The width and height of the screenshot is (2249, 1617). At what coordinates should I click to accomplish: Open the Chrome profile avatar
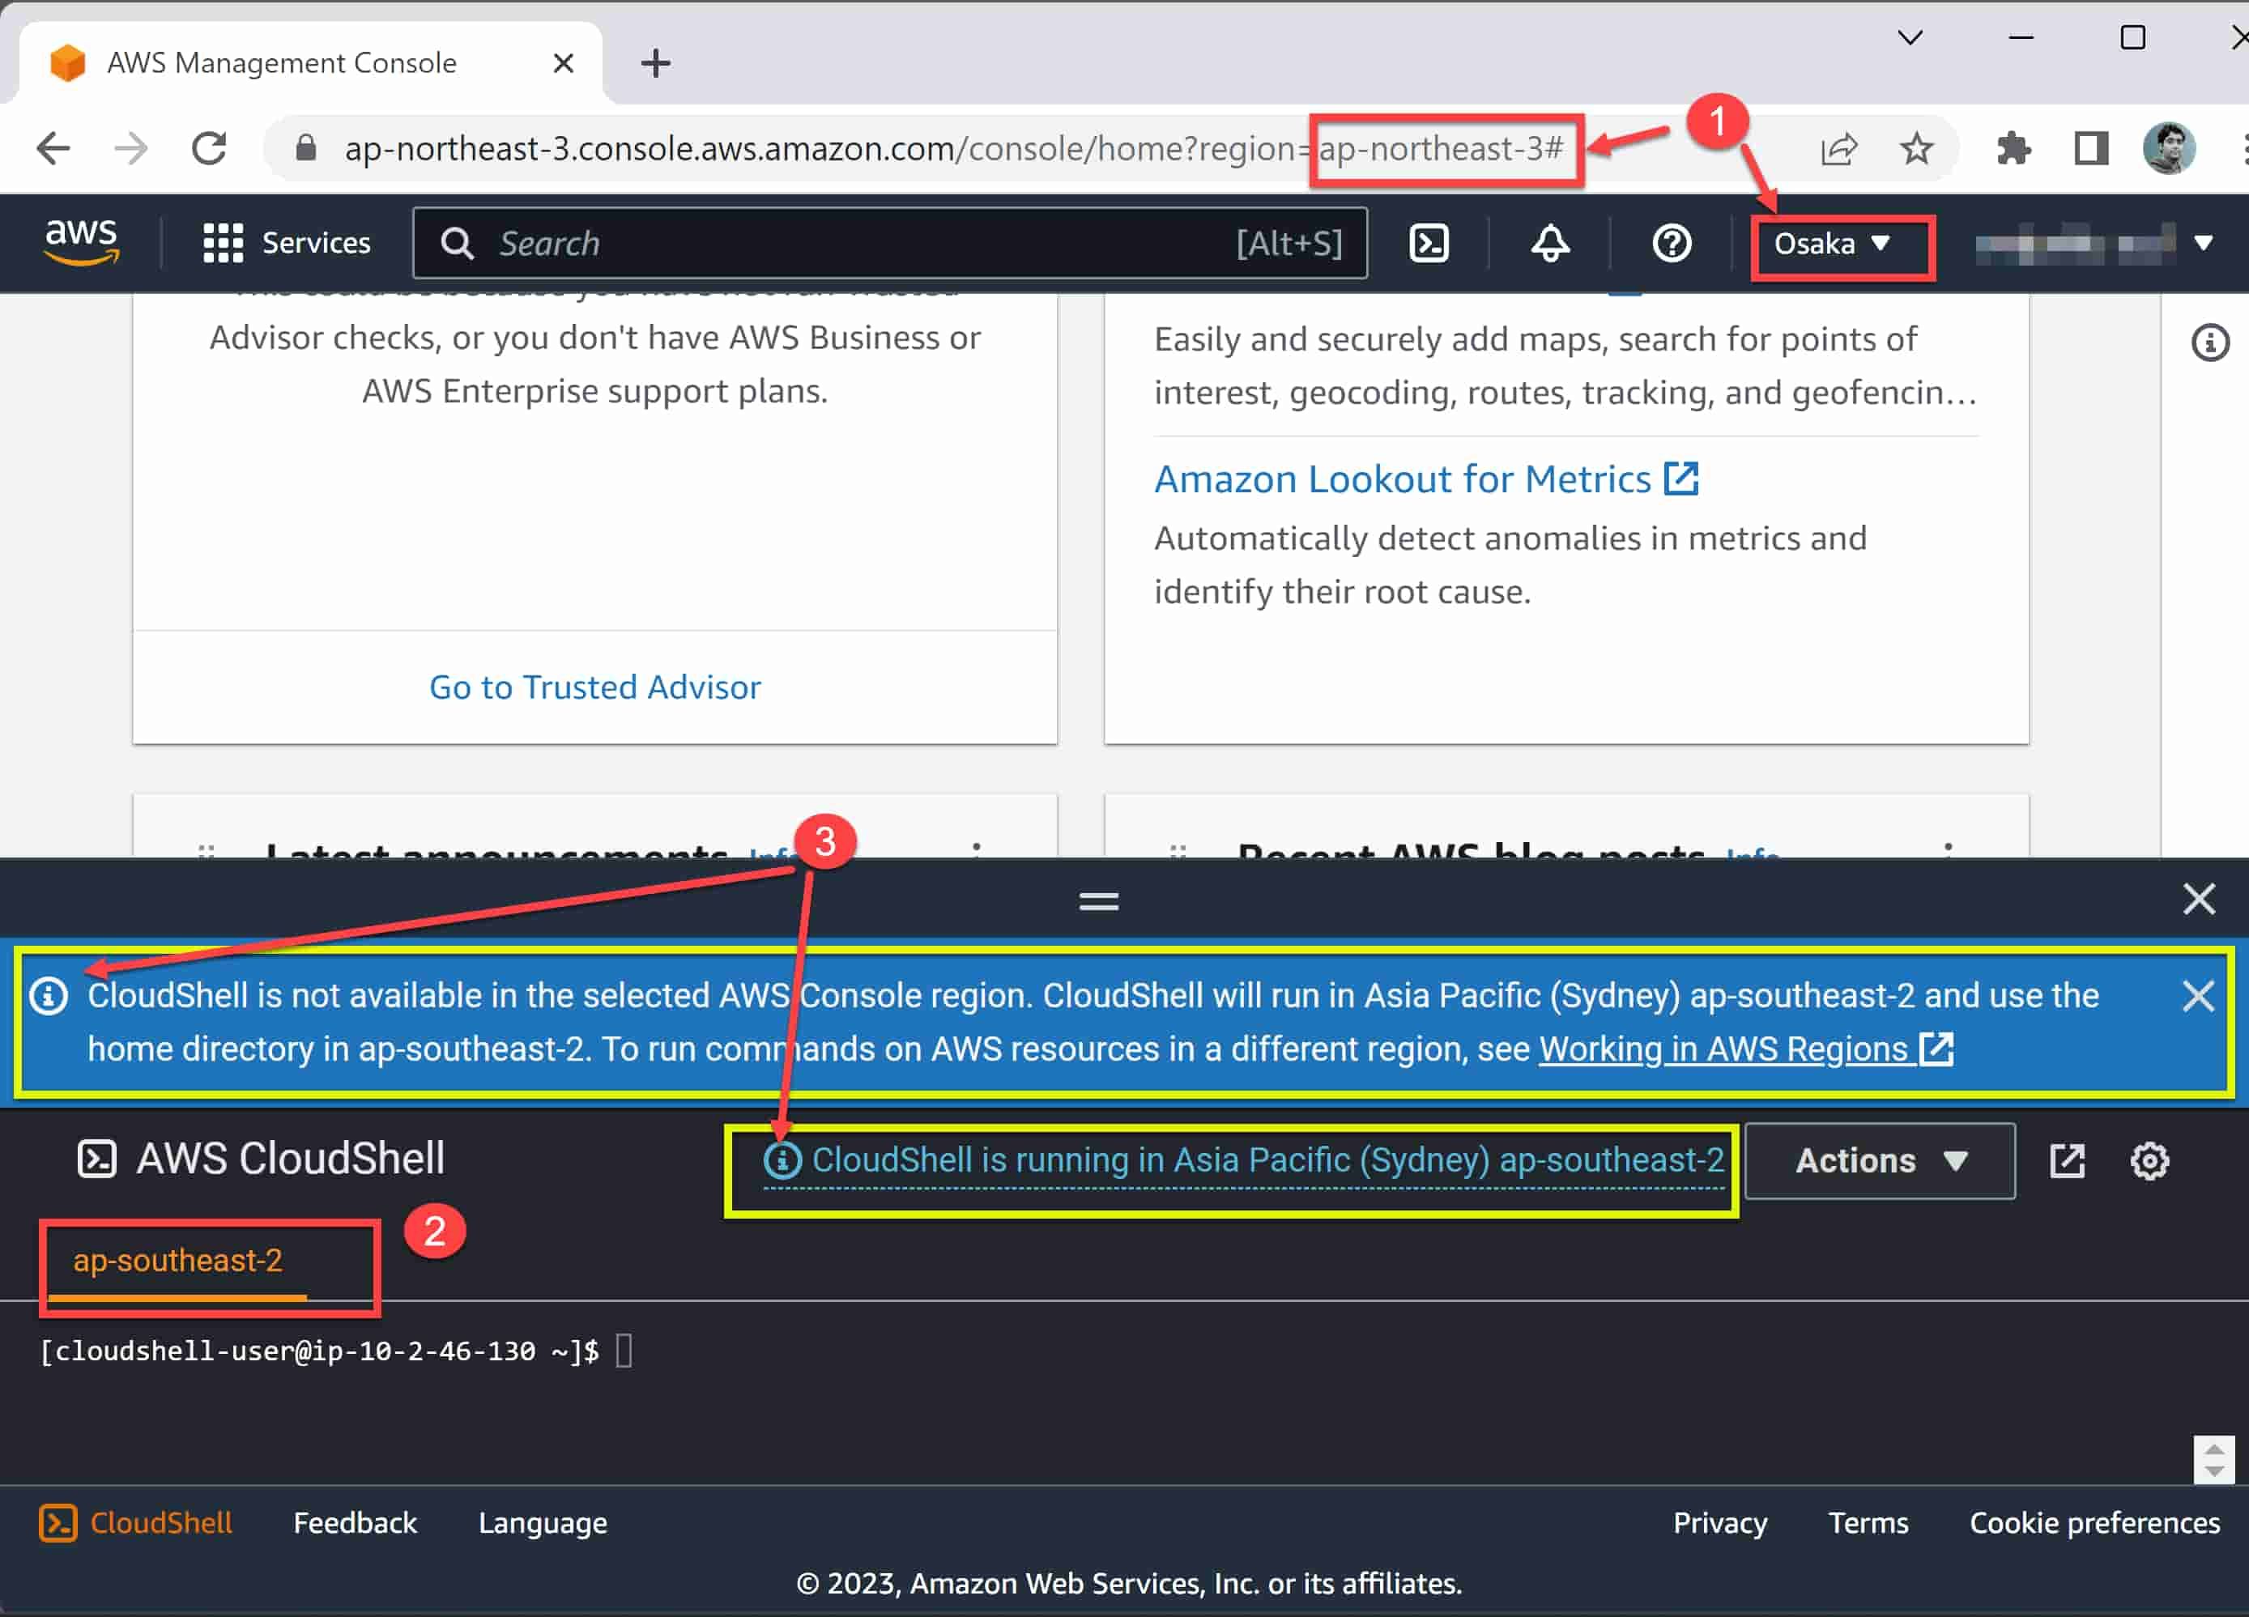(2169, 149)
